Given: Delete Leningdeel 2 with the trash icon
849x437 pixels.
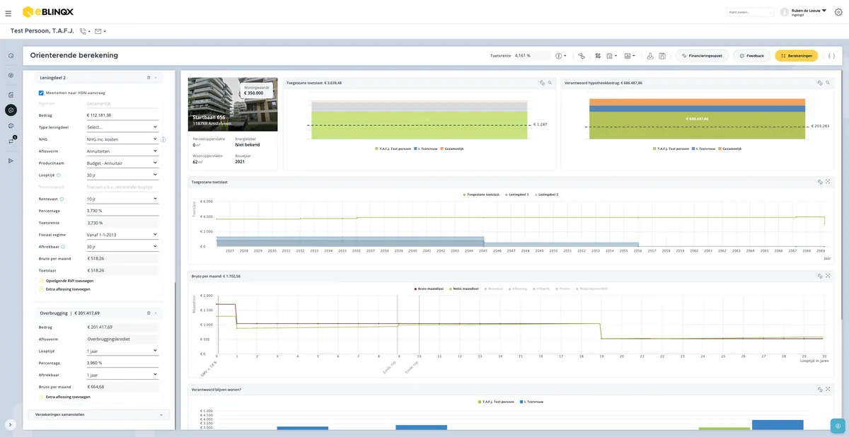Looking at the screenshot, I should tap(148, 78).
